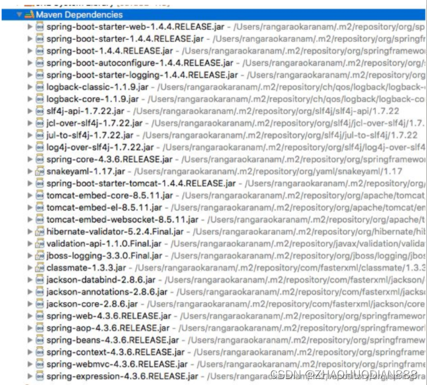427x385 pixels.
Task: Expand jul-to-slf4j-1.7.22.jar entry
Action: coord(30,135)
